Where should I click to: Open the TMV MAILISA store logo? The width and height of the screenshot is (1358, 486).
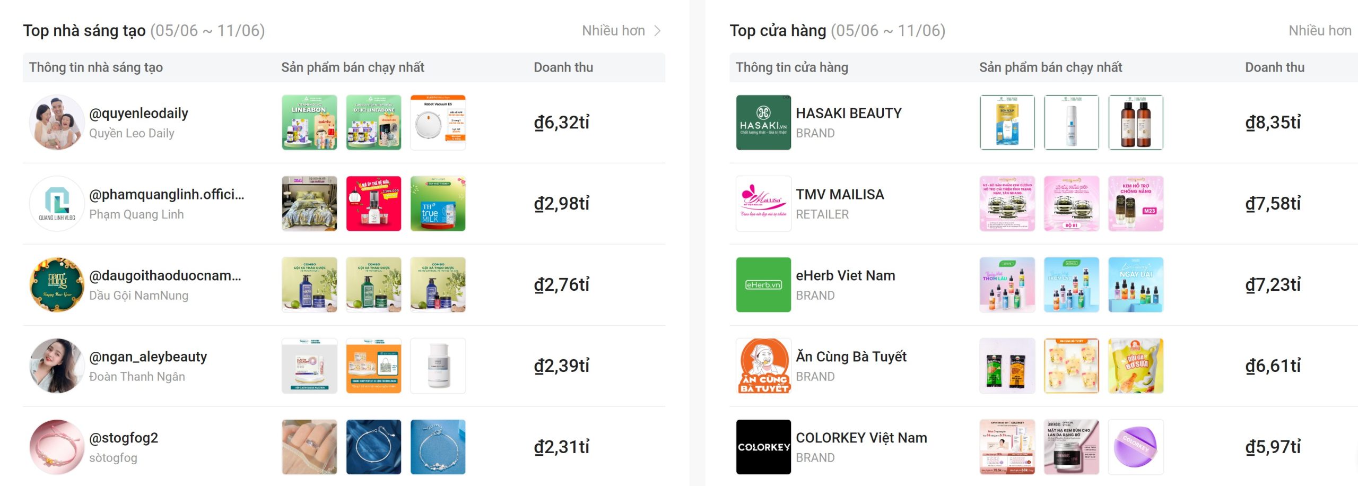click(x=763, y=204)
